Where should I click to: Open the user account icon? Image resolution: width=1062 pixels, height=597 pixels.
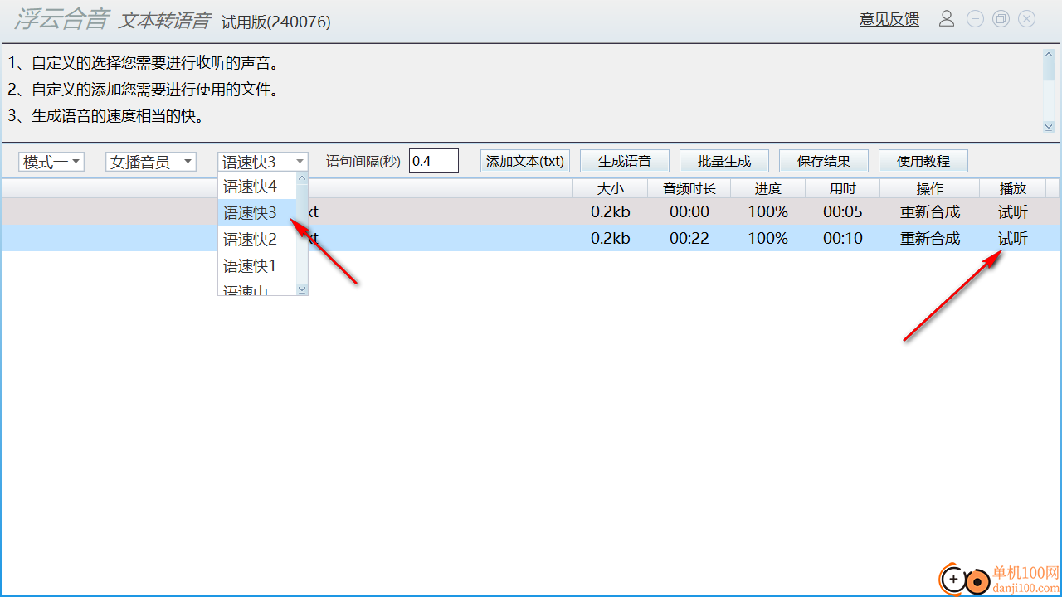point(946,18)
